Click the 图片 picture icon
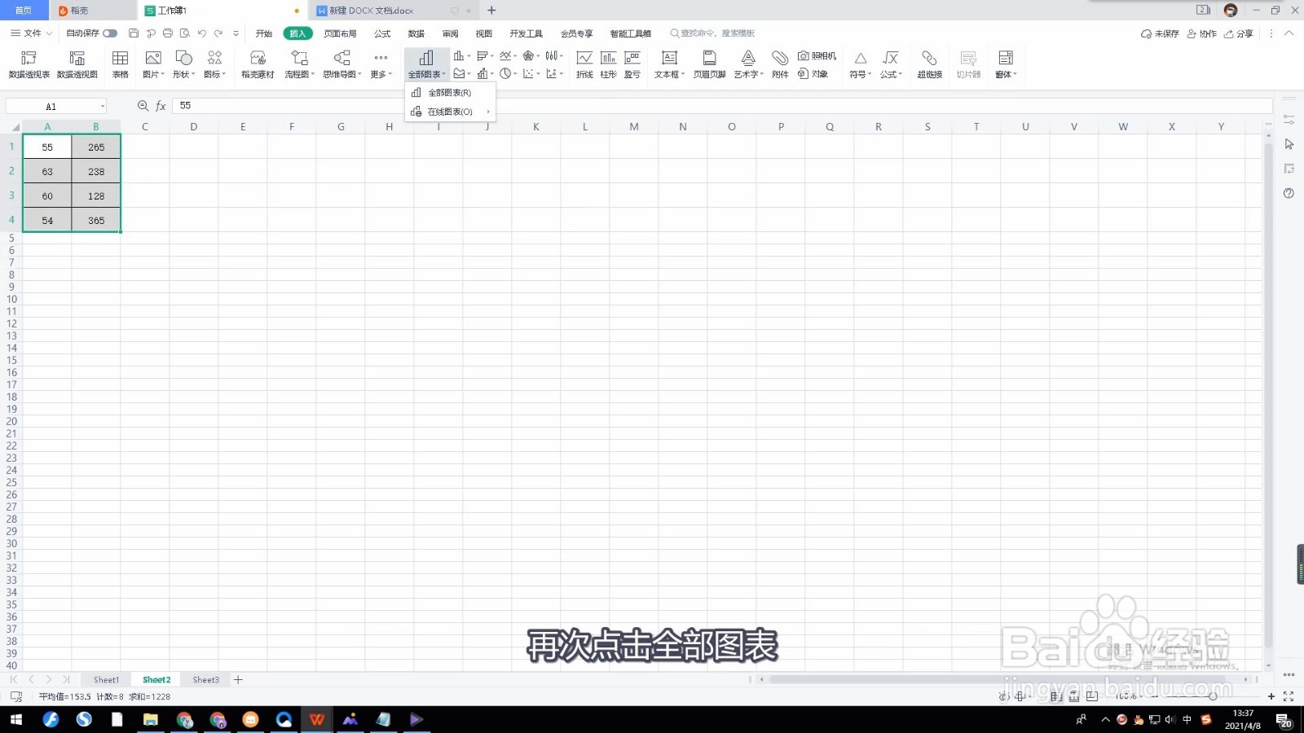This screenshot has height=733, width=1304. 153,58
